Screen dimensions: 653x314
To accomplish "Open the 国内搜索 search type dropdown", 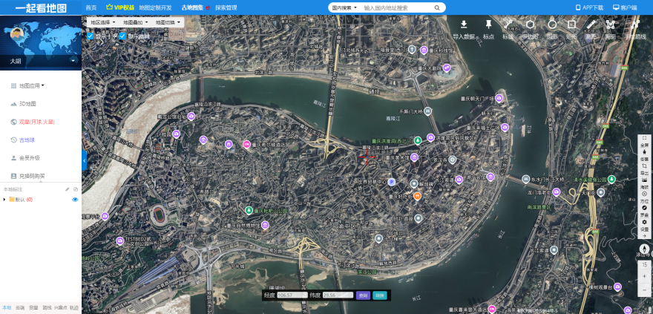I will pyautogui.click(x=344, y=7).
